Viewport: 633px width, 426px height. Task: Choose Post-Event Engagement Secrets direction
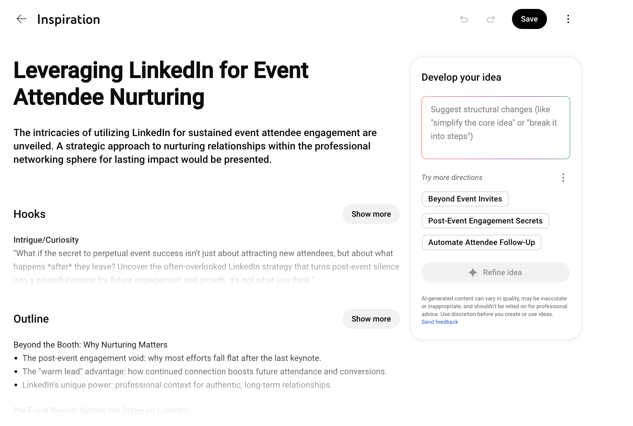[x=485, y=221]
